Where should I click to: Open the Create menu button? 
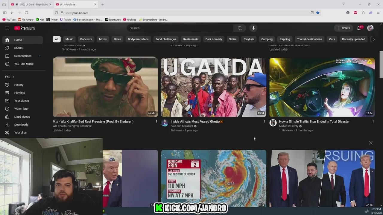[x=343, y=28]
